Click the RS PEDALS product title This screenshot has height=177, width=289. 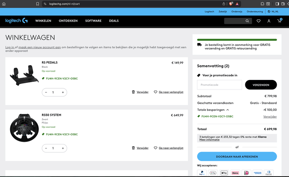coord(49,63)
